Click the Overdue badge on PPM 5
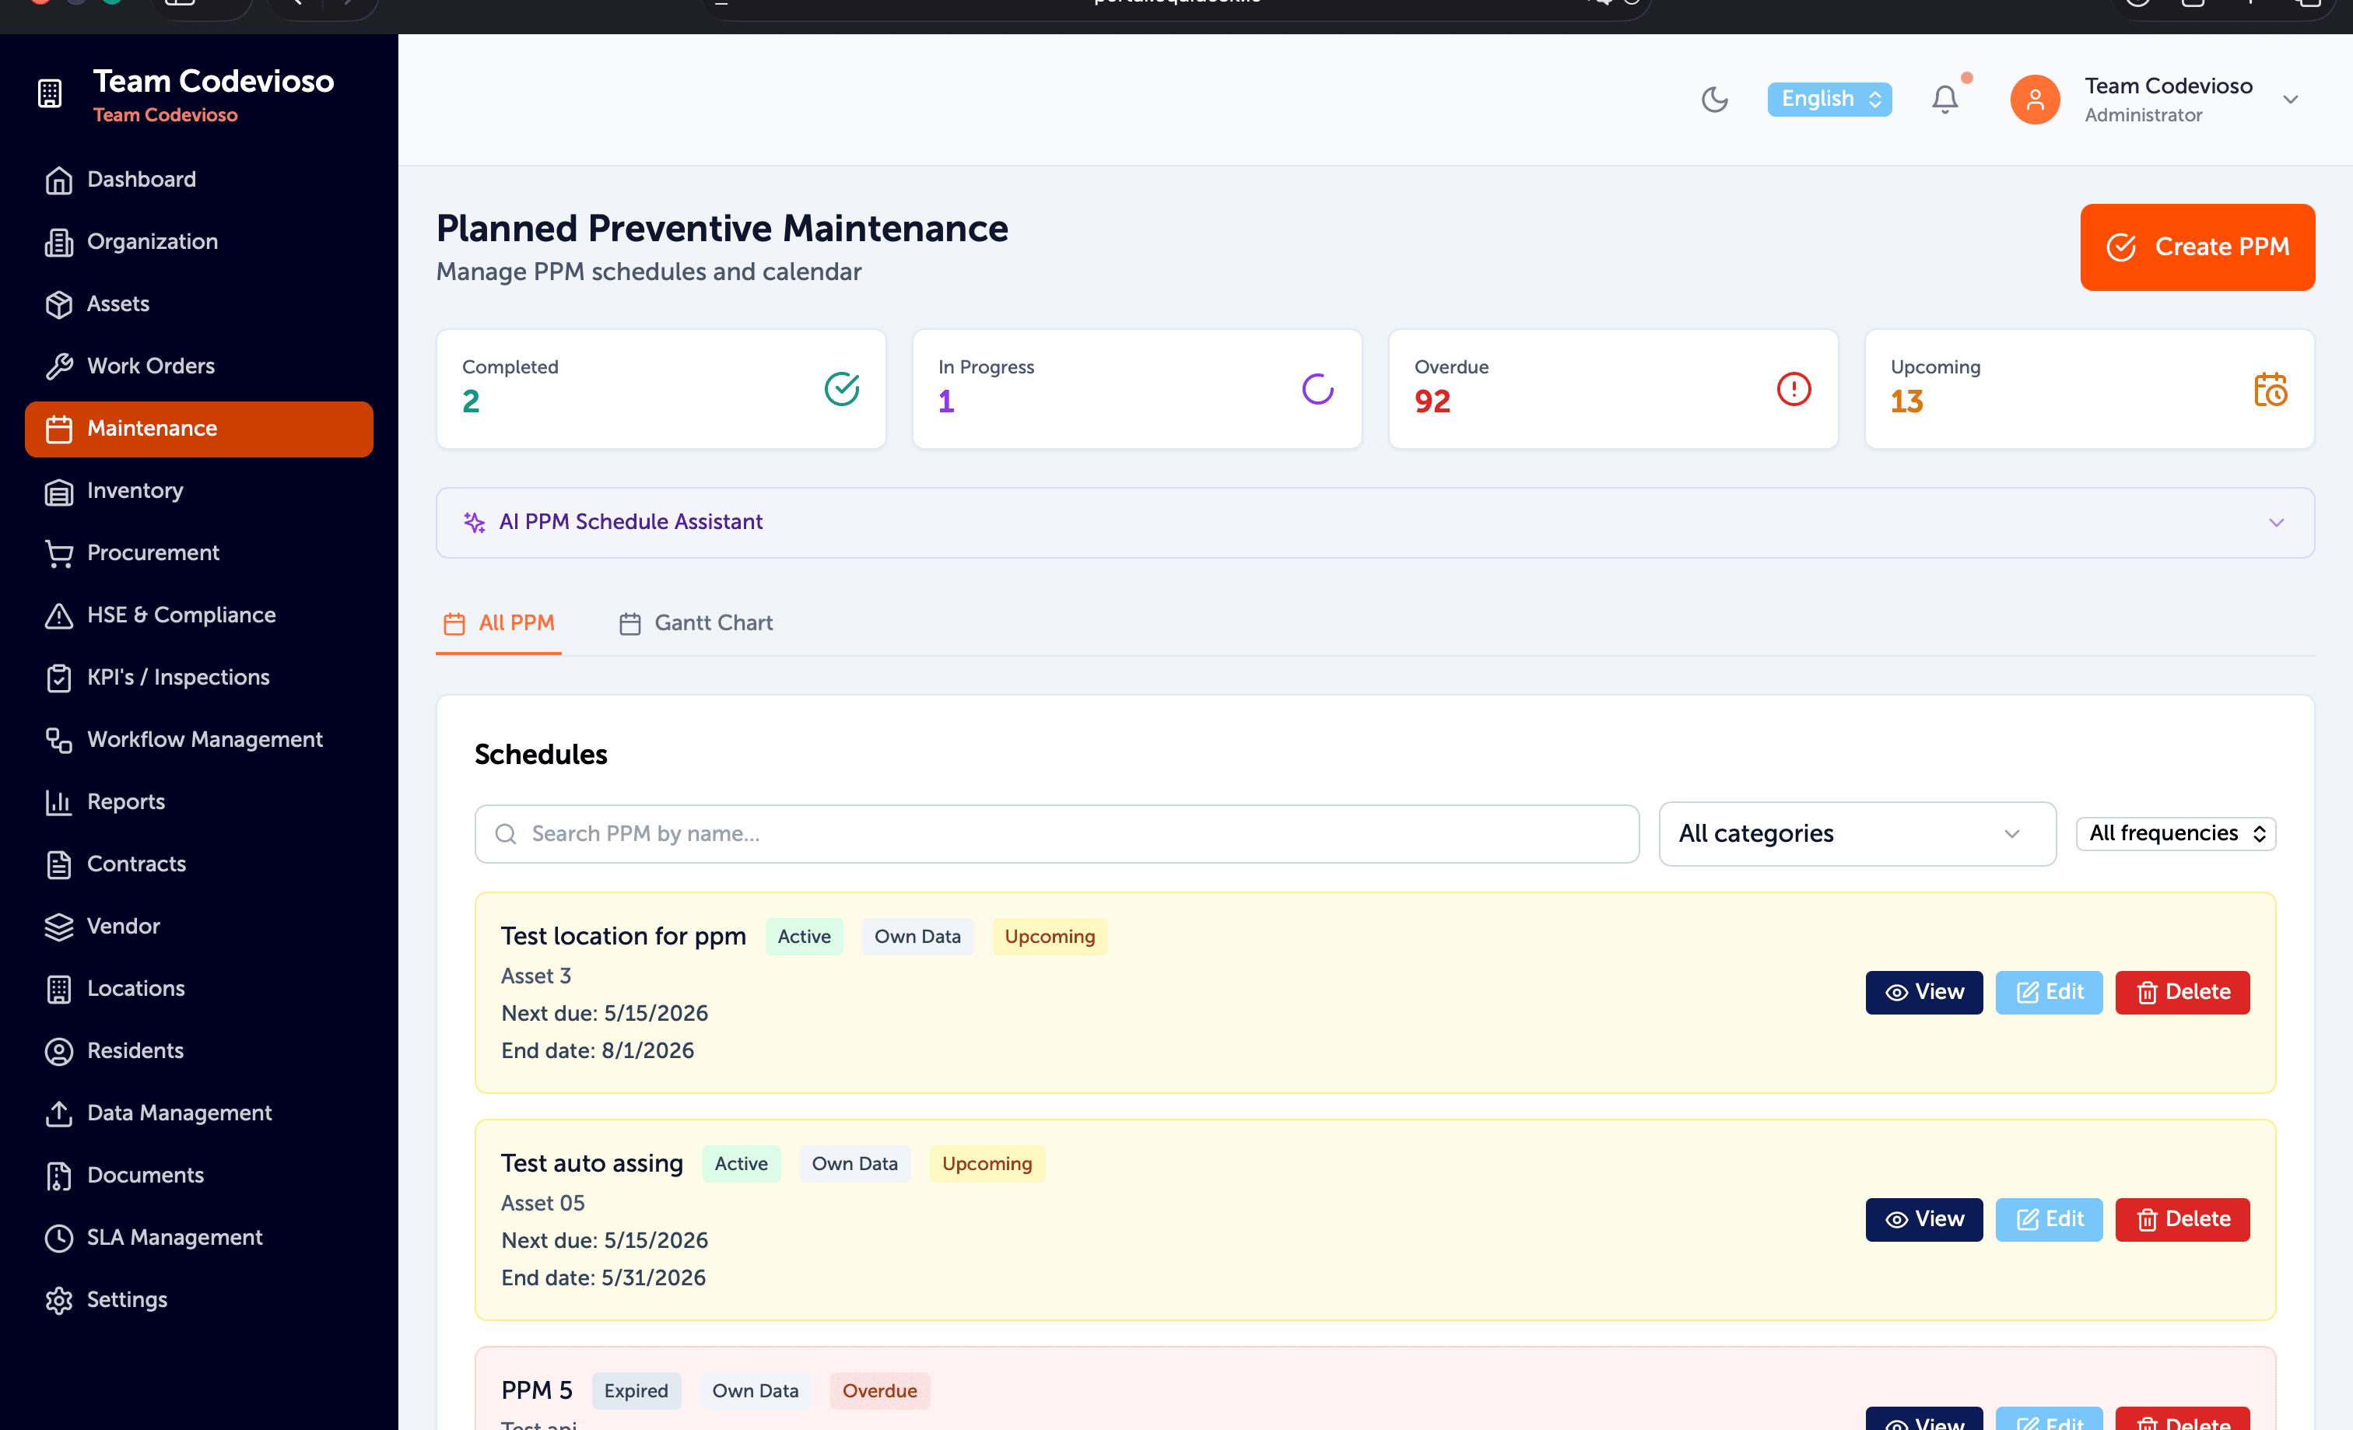 pyautogui.click(x=879, y=1391)
